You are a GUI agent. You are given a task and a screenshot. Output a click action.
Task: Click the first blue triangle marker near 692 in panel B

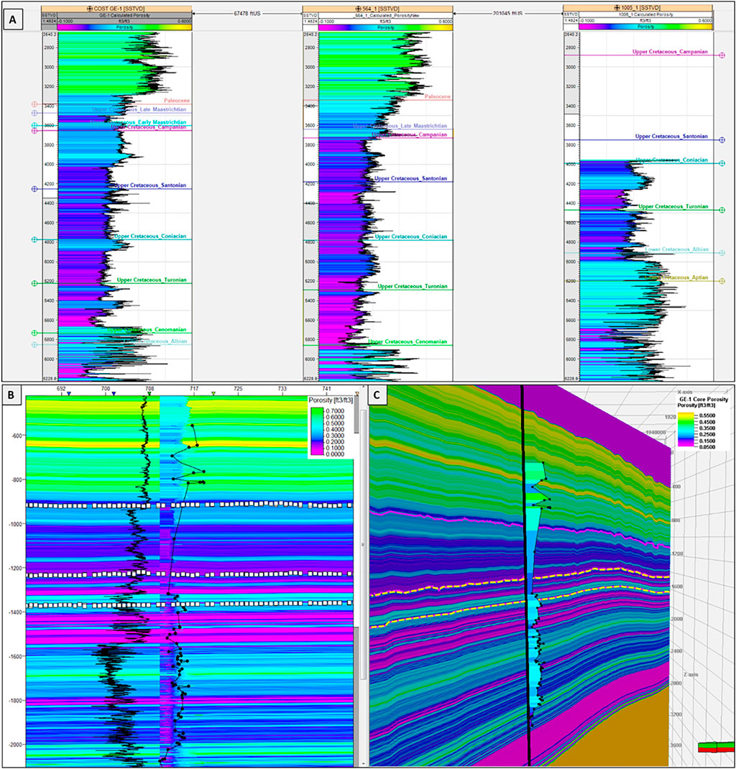coord(69,394)
